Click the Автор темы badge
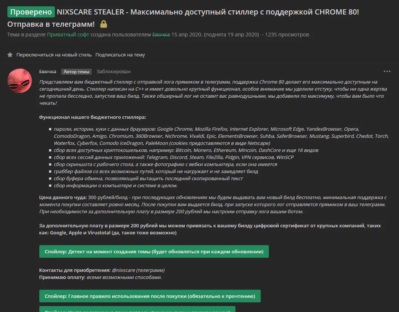Image resolution: width=399 pixels, height=312 pixels. [76, 72]
